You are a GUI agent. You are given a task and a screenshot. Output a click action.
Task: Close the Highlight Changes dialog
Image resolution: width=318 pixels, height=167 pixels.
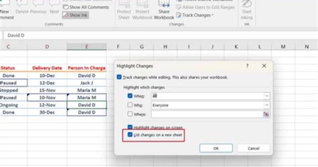(x=264, y=66)
